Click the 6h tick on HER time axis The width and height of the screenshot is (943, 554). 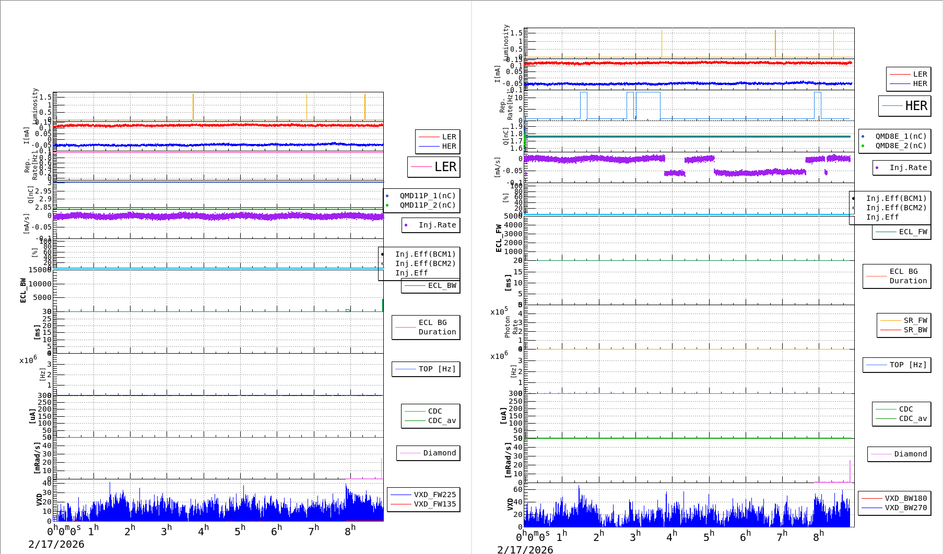tap(745, 536)
